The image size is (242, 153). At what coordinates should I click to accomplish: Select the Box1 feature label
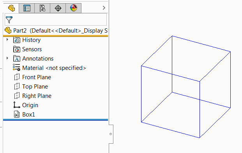point(28,115)
